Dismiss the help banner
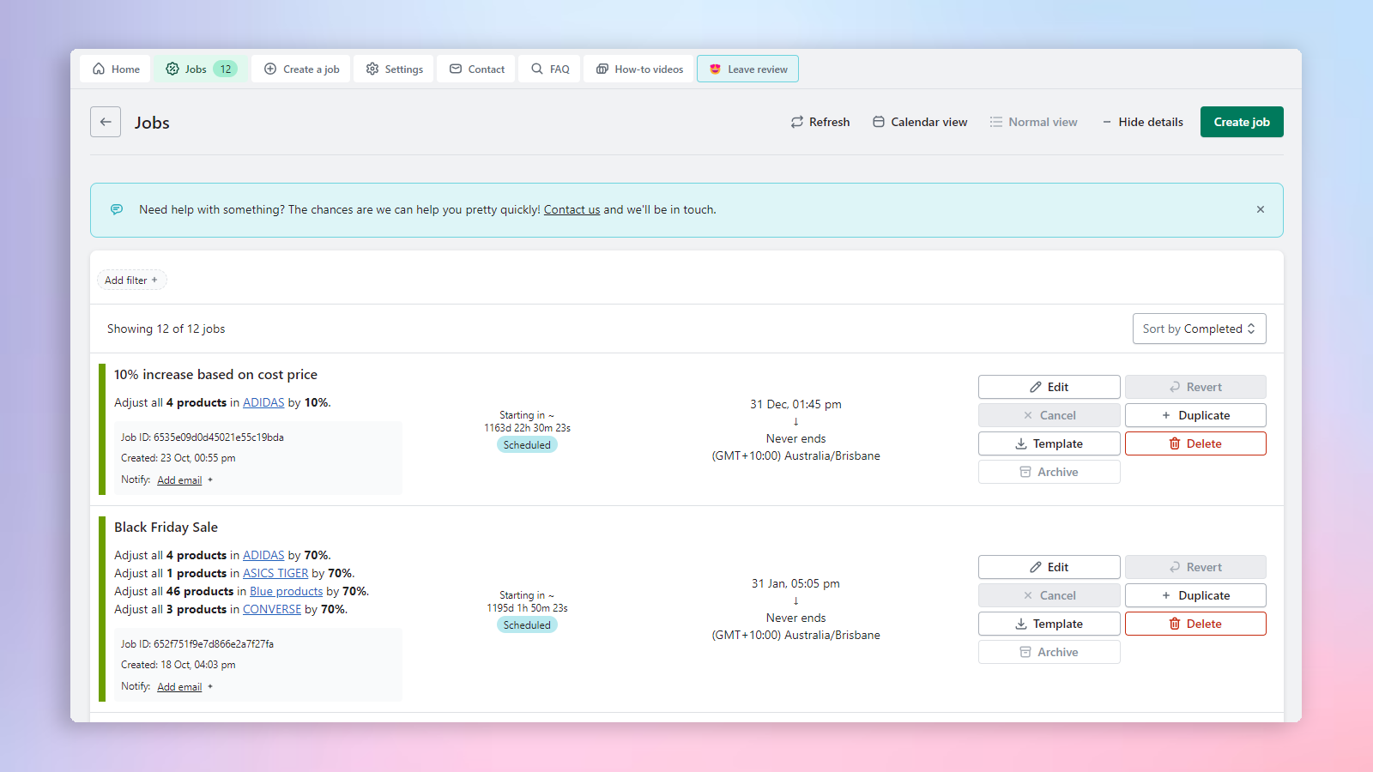The image size is (1373, 772). tap(1261, 209)
